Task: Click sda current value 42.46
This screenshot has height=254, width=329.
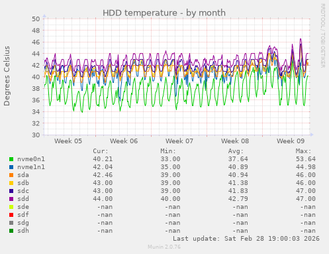Action: tap(103, 175)
